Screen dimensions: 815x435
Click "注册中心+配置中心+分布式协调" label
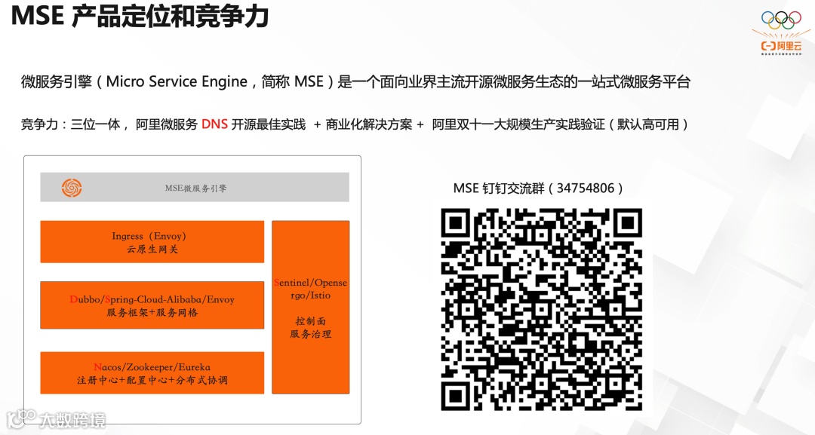pos(152,381)
